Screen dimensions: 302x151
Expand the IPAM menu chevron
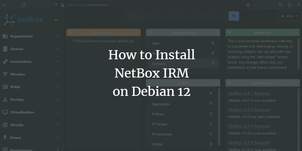(x=58, y=87)
